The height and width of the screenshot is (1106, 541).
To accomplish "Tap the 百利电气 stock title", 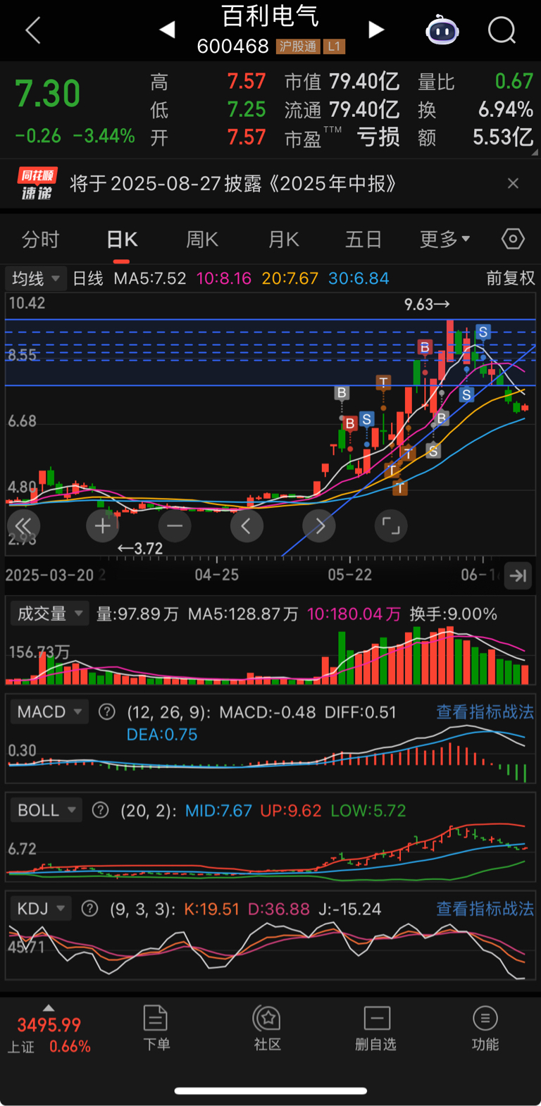I will 270,15.
